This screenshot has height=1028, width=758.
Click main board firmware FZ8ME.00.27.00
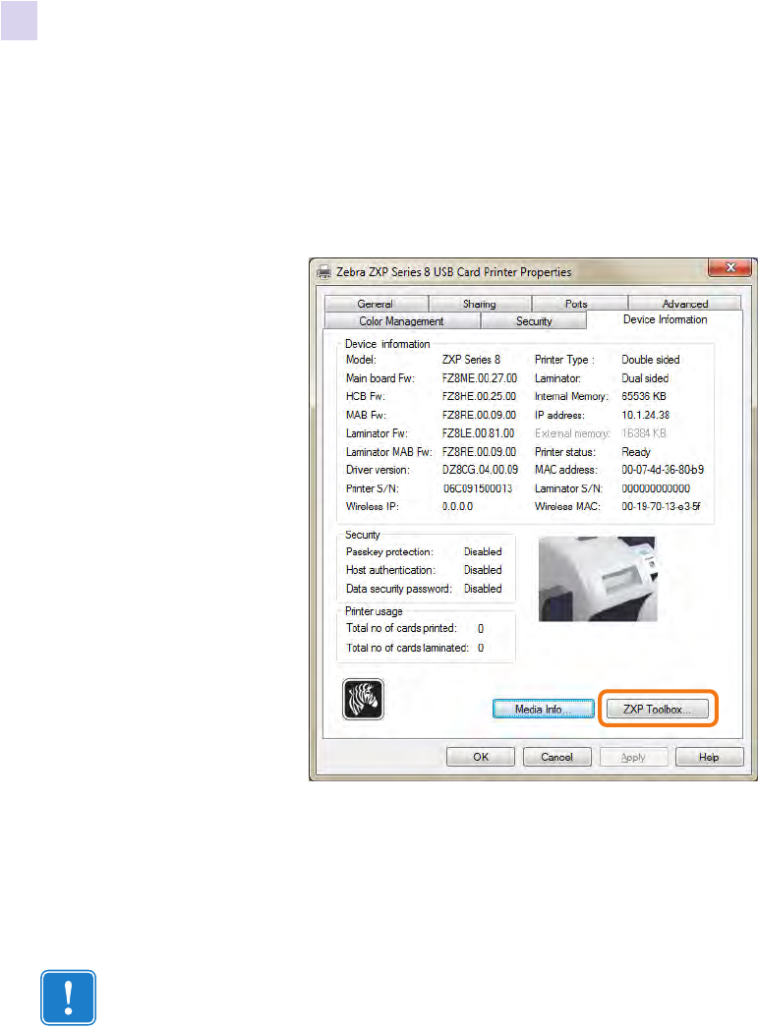pyautogui.click(x=480, y=377)
